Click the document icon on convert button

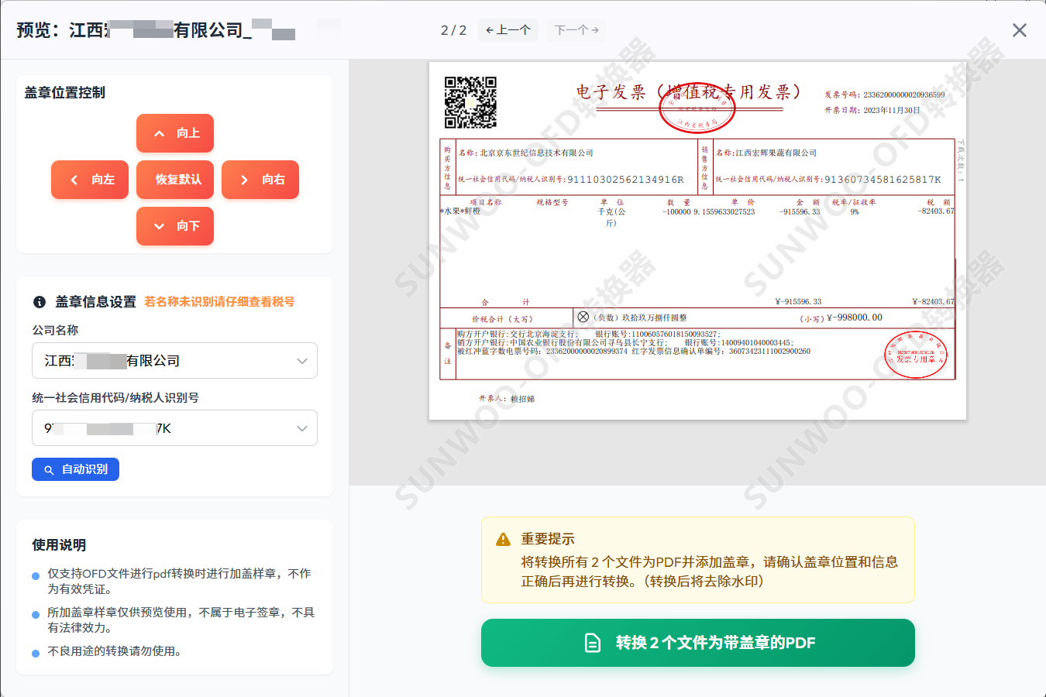coord(593,643)
